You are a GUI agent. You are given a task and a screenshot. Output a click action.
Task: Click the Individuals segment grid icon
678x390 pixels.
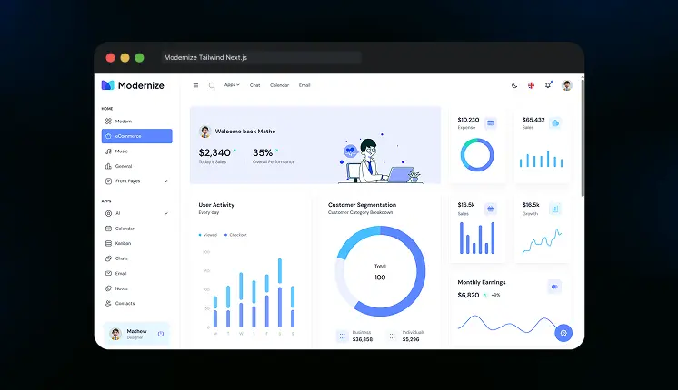(x=393, y=336)
